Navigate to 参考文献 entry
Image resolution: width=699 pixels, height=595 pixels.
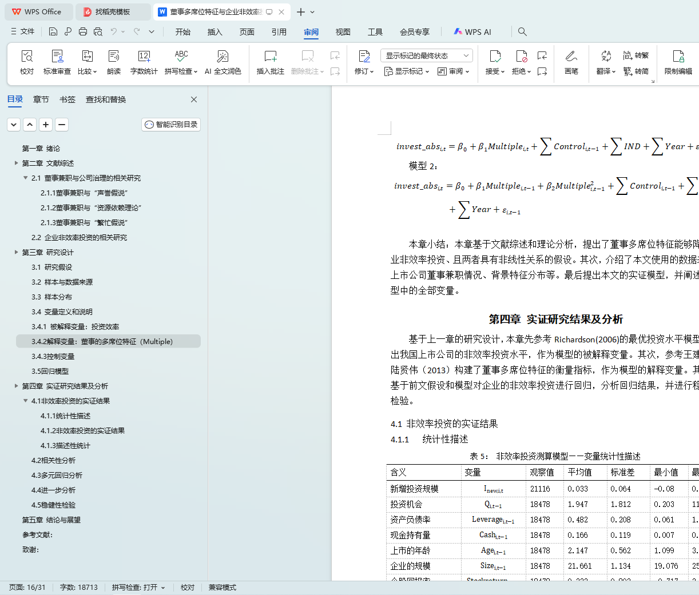(x=37, y=534)
